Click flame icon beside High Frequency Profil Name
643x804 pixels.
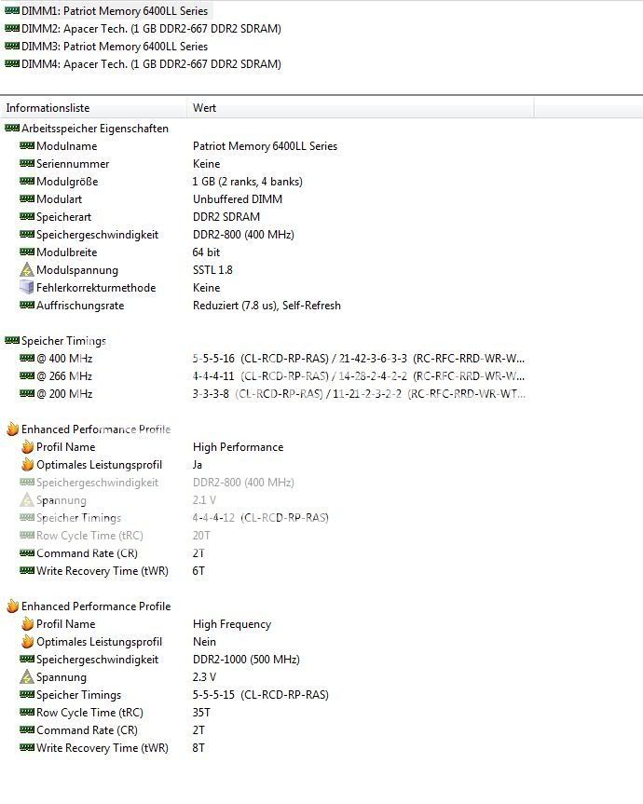27,623
